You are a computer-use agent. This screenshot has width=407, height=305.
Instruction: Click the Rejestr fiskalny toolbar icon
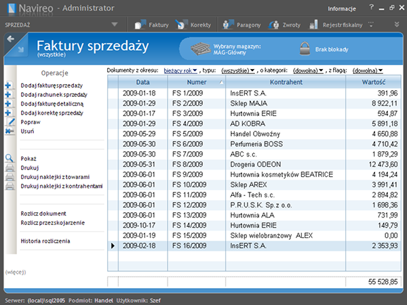[x=316, y=25]
